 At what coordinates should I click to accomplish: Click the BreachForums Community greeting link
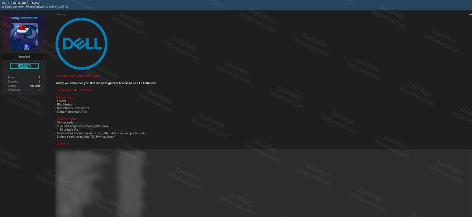click(81, 76)
